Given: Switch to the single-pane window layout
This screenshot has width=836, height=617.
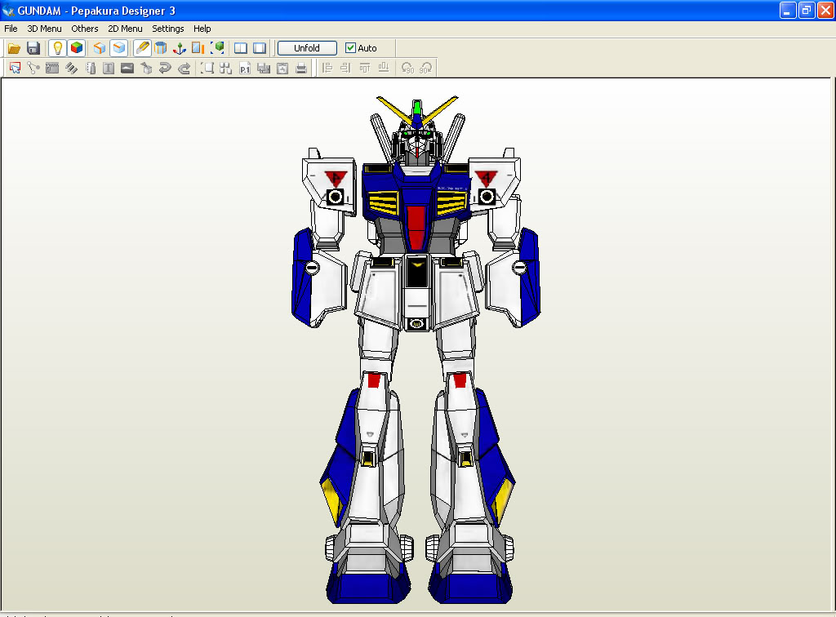Looking at the screenshot, I should coord(260,48).
